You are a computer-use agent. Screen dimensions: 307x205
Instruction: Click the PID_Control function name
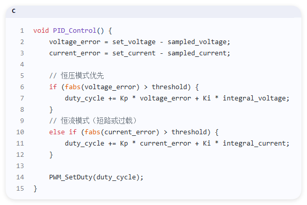[75, 31]
